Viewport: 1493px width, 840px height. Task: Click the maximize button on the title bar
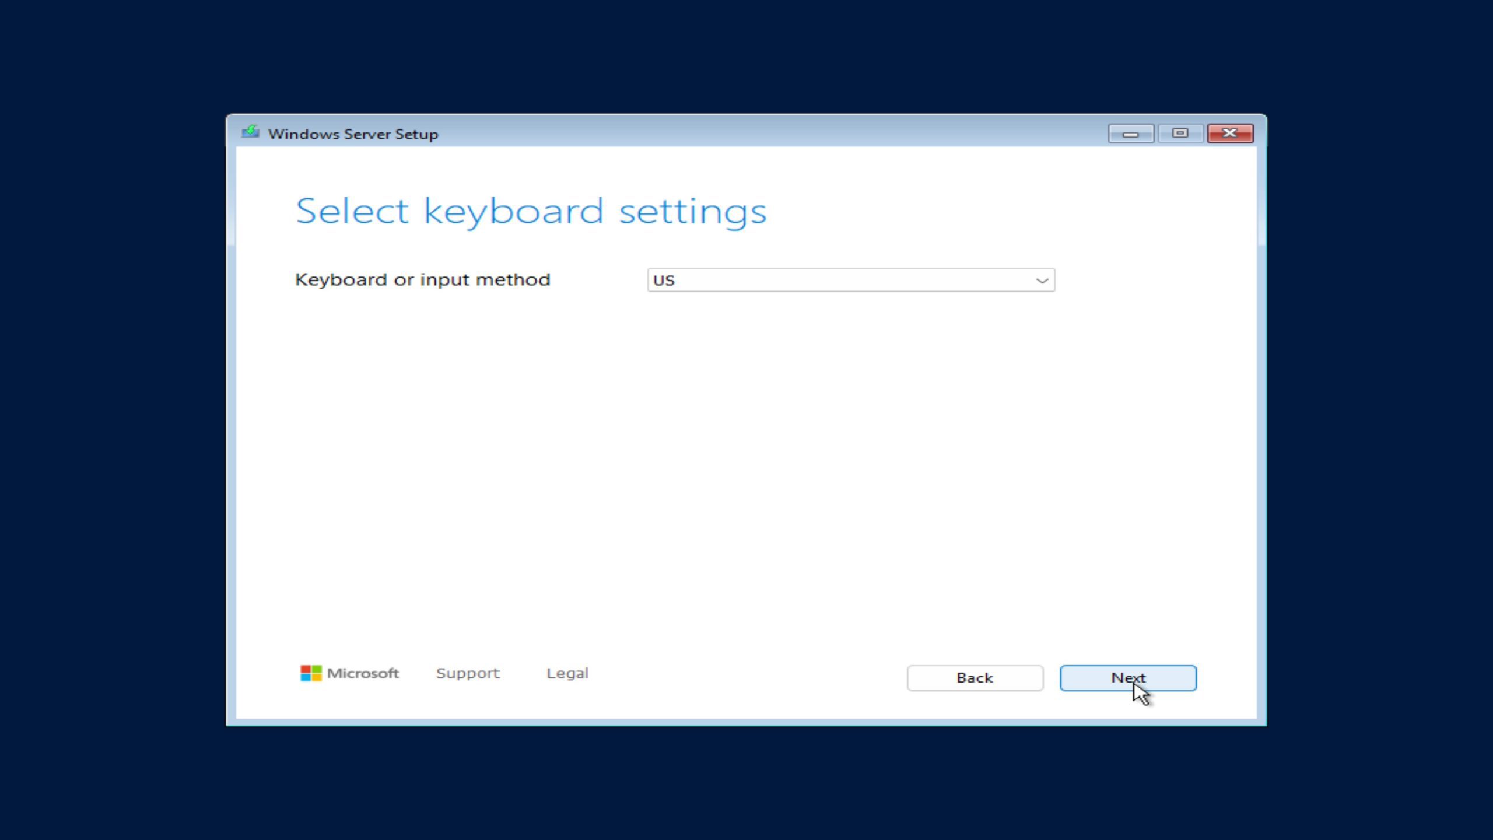[x=1180, y=133]
